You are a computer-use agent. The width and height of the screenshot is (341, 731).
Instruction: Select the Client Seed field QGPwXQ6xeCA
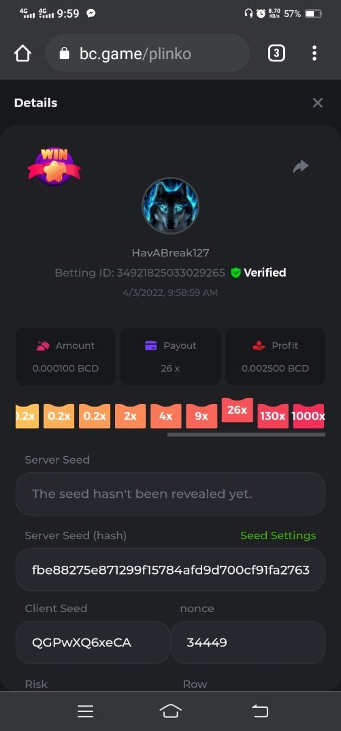click(x=93, y=643)
